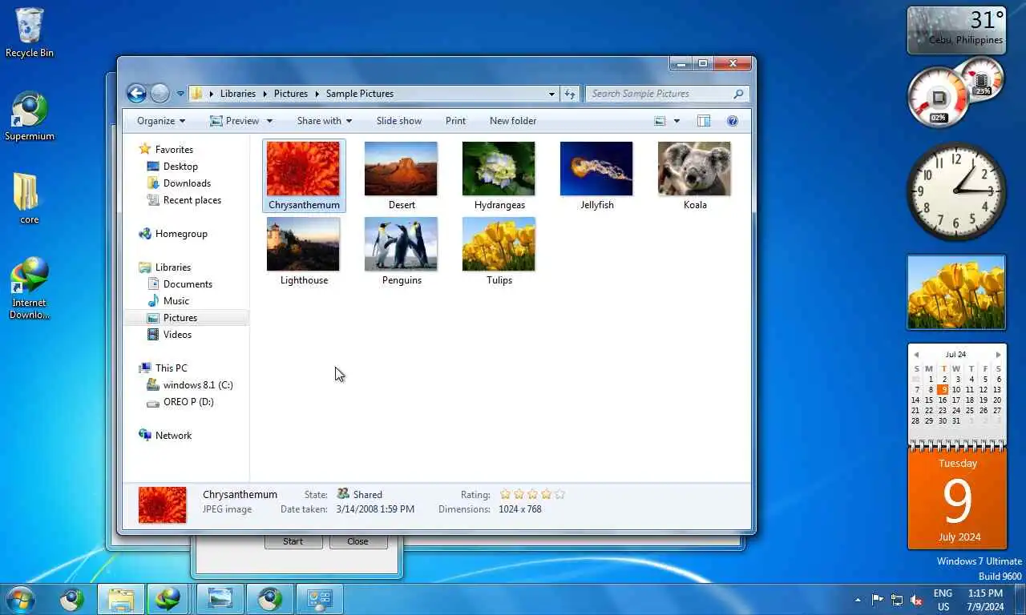Select the Hydrangeas picture thumbnail
The height and width of the screenshot is (615, 1026).
(499, 169)
